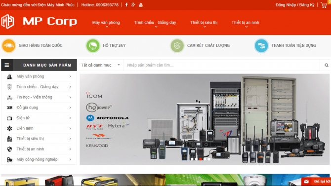331x186 pixels.
Task: Select the first banner slider dot
Action: click(x=192, y=159)
